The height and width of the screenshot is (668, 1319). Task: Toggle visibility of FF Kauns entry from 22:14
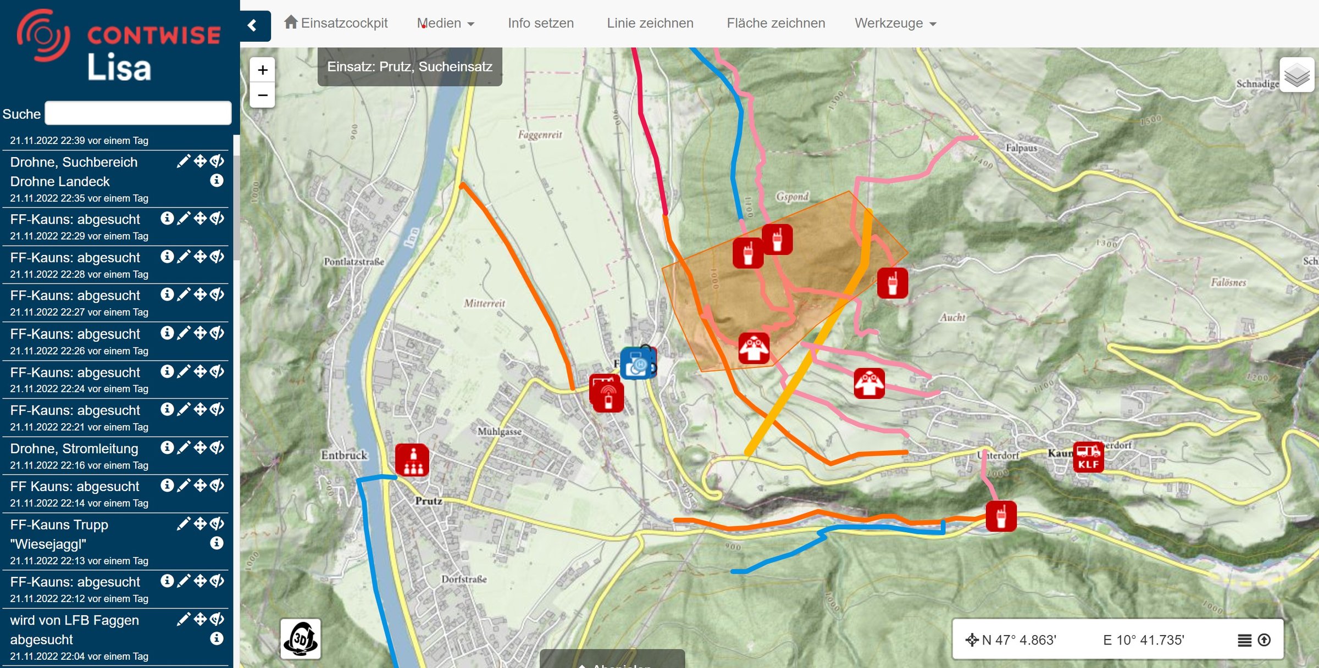pos(217,486)
